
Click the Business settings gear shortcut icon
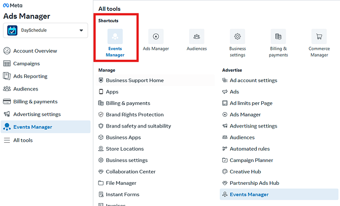click(238, 37)
